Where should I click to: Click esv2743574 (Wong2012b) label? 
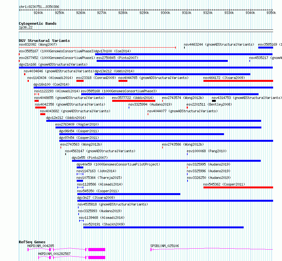183,98
